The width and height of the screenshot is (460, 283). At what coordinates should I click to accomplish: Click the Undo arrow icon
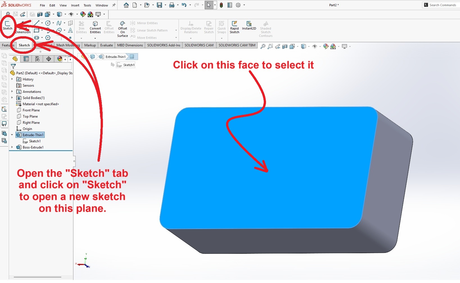tap(184, 5)
